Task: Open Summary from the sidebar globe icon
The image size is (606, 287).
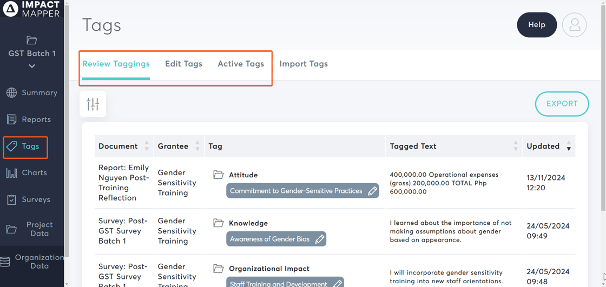Action: coord(11,93)
